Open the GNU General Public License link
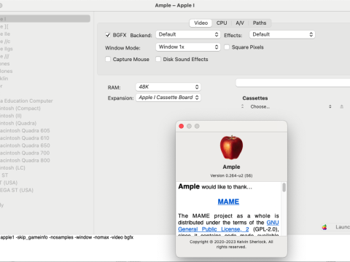350x262 pixels. (x=228, y=226)
